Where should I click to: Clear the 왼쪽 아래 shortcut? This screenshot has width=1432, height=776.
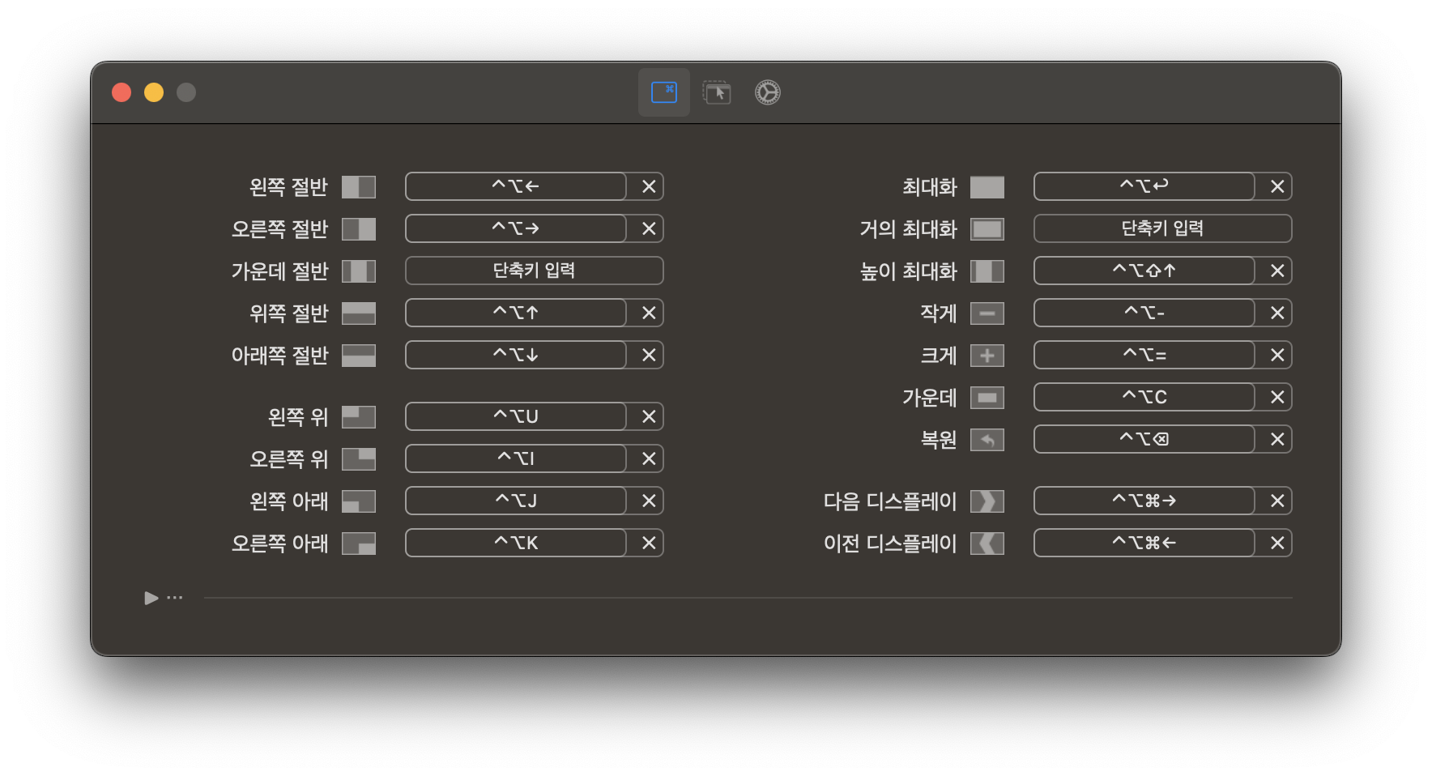pos(649,501)
